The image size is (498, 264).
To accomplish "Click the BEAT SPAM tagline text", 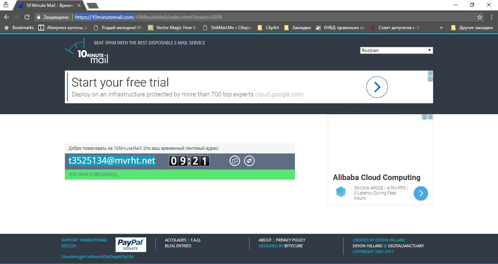I will click(149, 43).
